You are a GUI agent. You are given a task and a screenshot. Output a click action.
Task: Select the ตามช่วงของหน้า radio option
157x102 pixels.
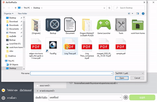click(x=37, y=91)
